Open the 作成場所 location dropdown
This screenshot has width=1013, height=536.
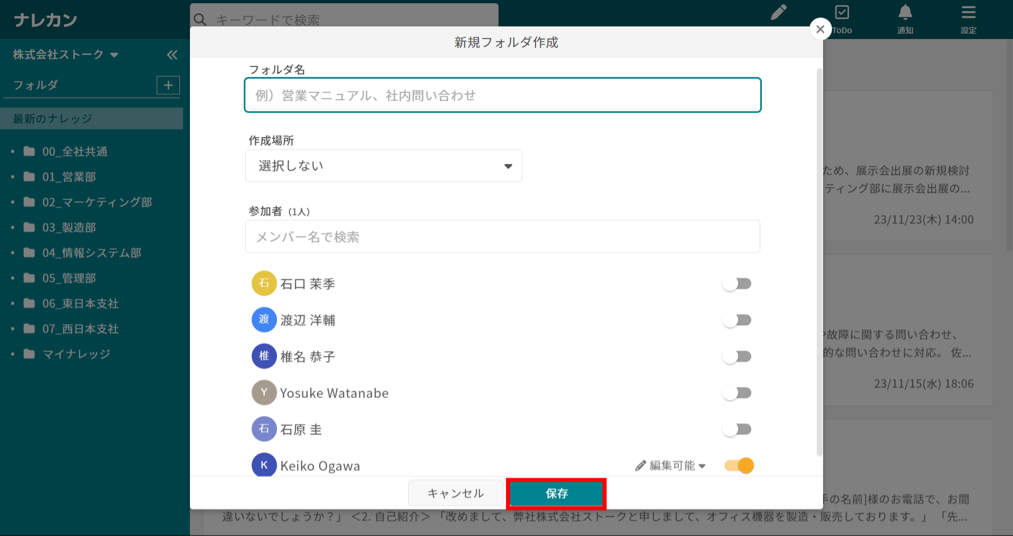coord(384,166)
